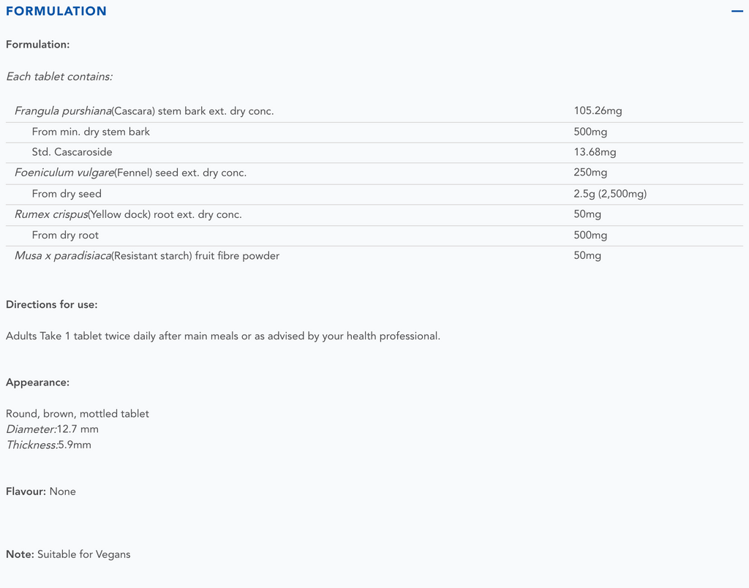749x588 pixels.
Task: Click the 'Diameter:12.7 mm' line
Action: coord(53,429)
